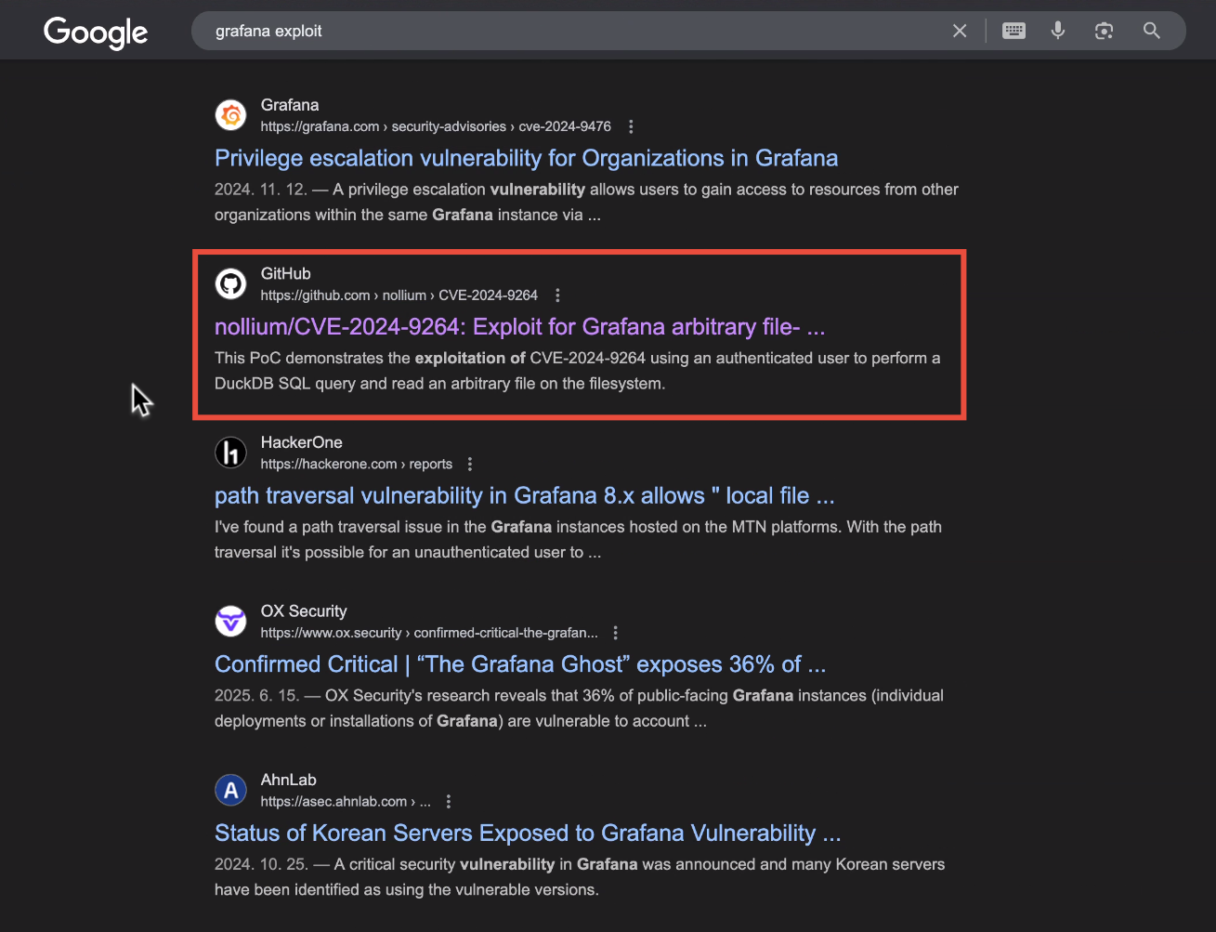Screen dimensions: 1216x932
Task: Click the 'OX Security' site name label
Action: coord(304,611)
